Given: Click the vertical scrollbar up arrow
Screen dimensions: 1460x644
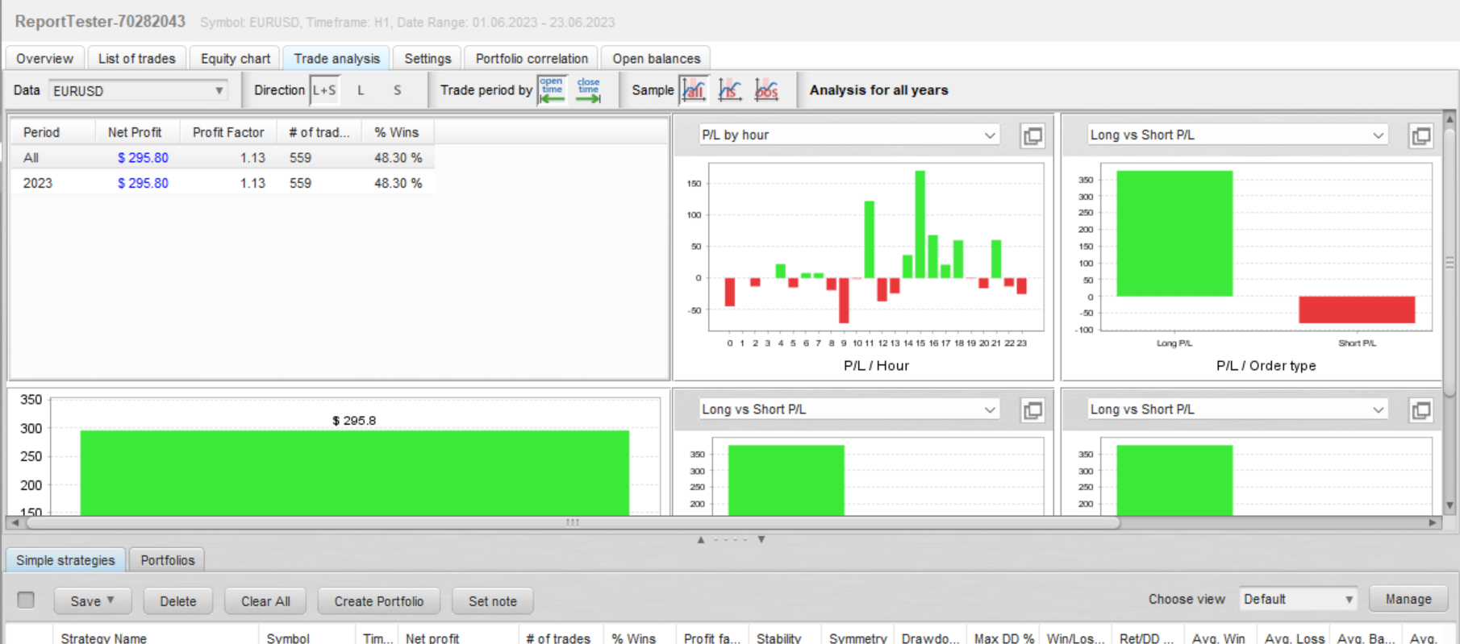Looking at the screenshot, I should tap(1450, 118).
